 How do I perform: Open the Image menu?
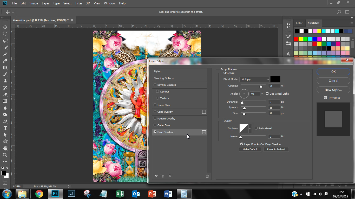coord(34,3)
